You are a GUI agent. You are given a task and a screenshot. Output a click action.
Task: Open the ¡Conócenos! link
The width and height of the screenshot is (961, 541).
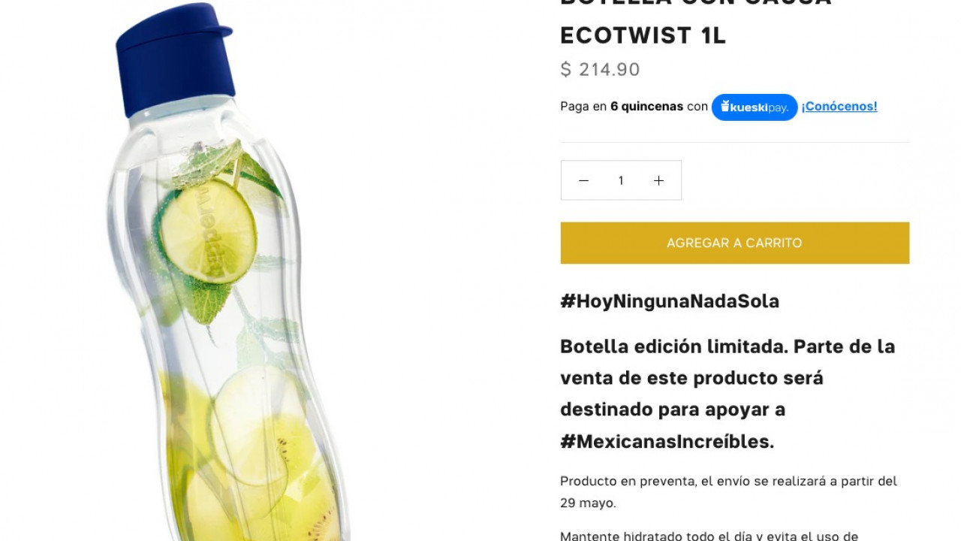(x=839, y=107)
